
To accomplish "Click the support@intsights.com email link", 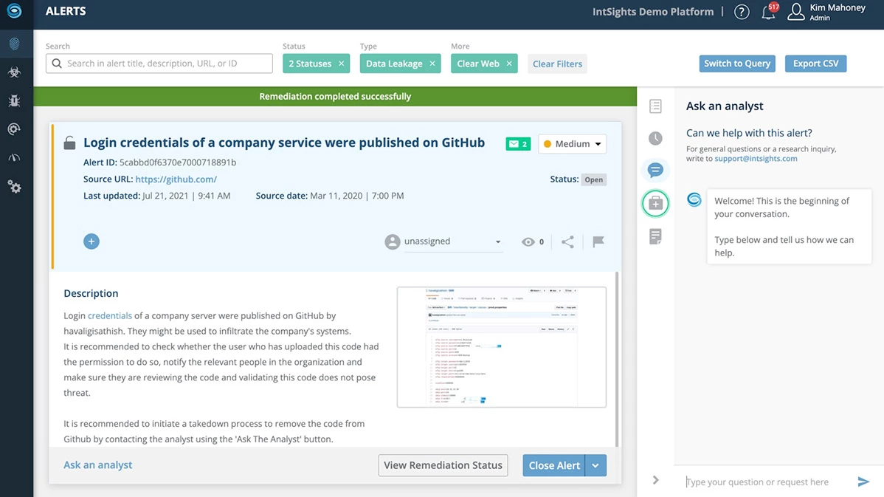I will click(x=756, y=159).
